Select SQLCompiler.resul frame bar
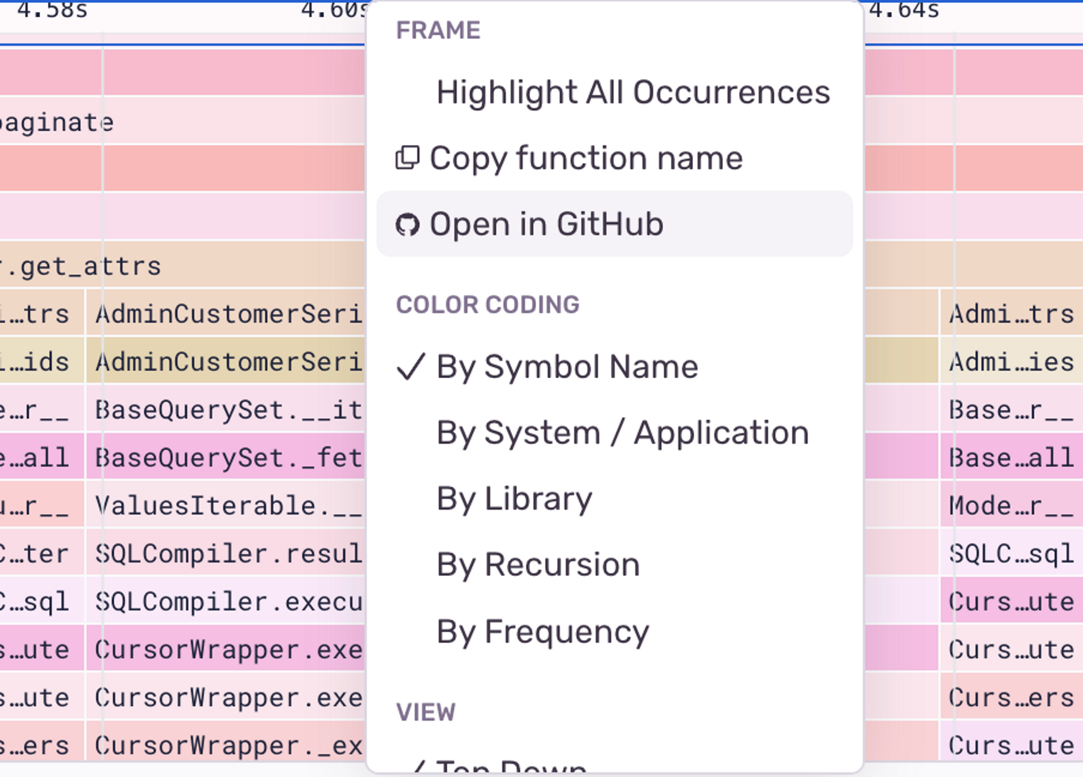1083x777 pixels. 227,553
